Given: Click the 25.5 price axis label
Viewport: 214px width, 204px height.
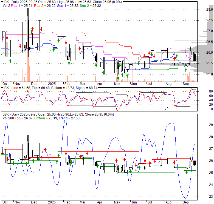Looking at the screenshot, I should [x=210, y=63].
